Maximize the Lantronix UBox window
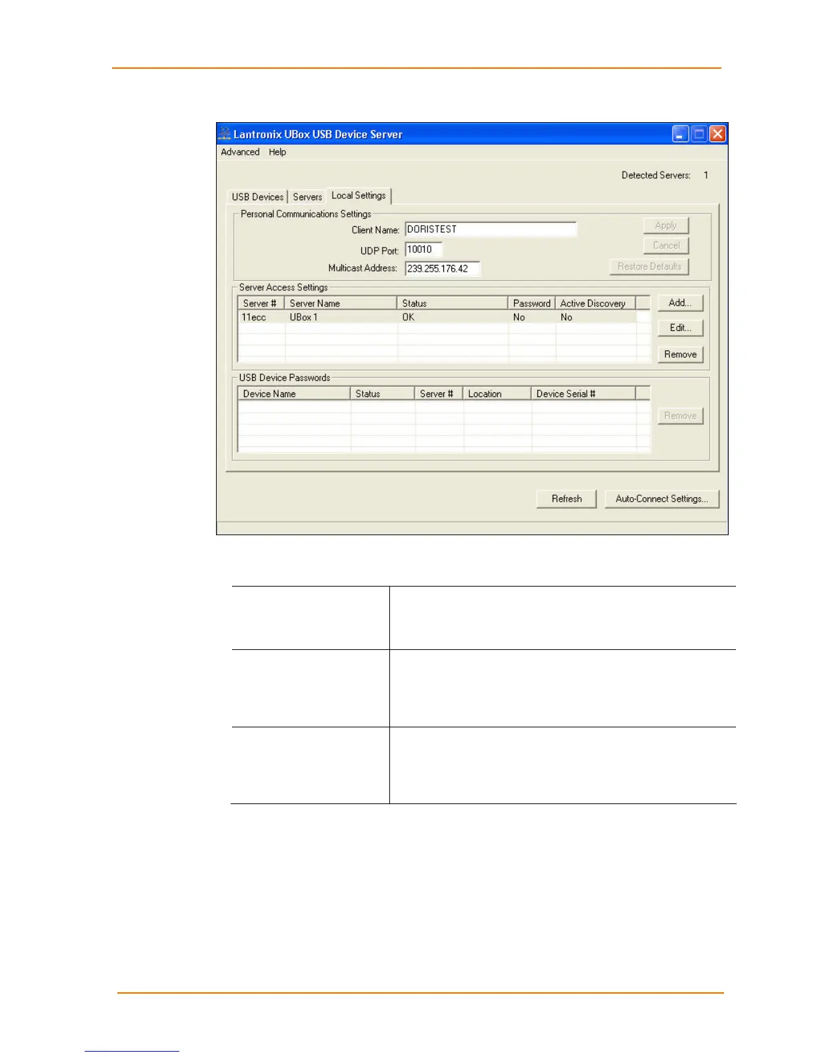The height and width of the screenshot is (1057, 816). pos(699,134)
